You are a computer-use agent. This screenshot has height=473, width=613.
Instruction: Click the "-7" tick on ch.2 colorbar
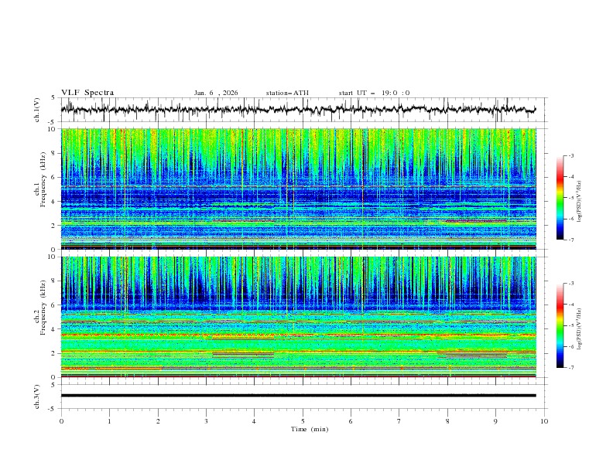pyautogui.click(x=571, y=367)
